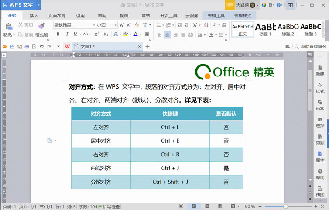
Task: Click the Undo arrow
Action: point(42,46)
